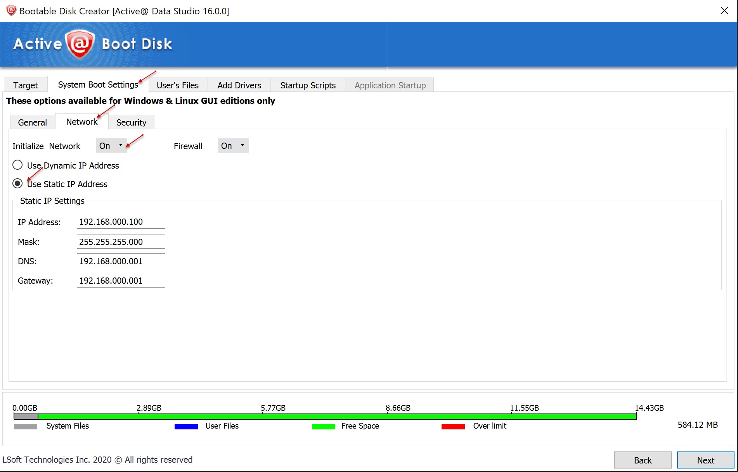Screen dimensions: 738x472
Task: Open the Add Drivers tab
Action: (239, 85)
